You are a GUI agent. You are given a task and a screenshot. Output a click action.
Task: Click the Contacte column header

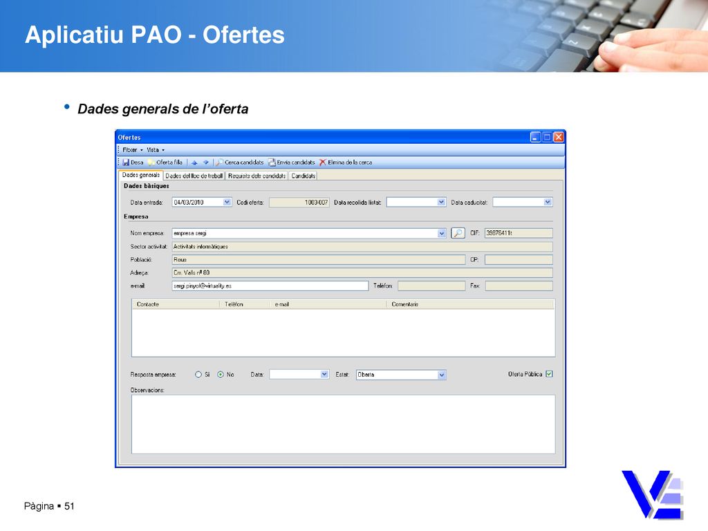[176, 304]
